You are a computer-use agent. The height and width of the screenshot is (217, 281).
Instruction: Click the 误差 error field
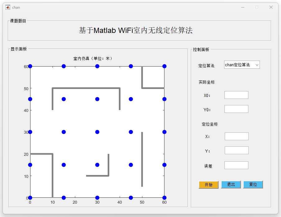click(x=236, y=165)
